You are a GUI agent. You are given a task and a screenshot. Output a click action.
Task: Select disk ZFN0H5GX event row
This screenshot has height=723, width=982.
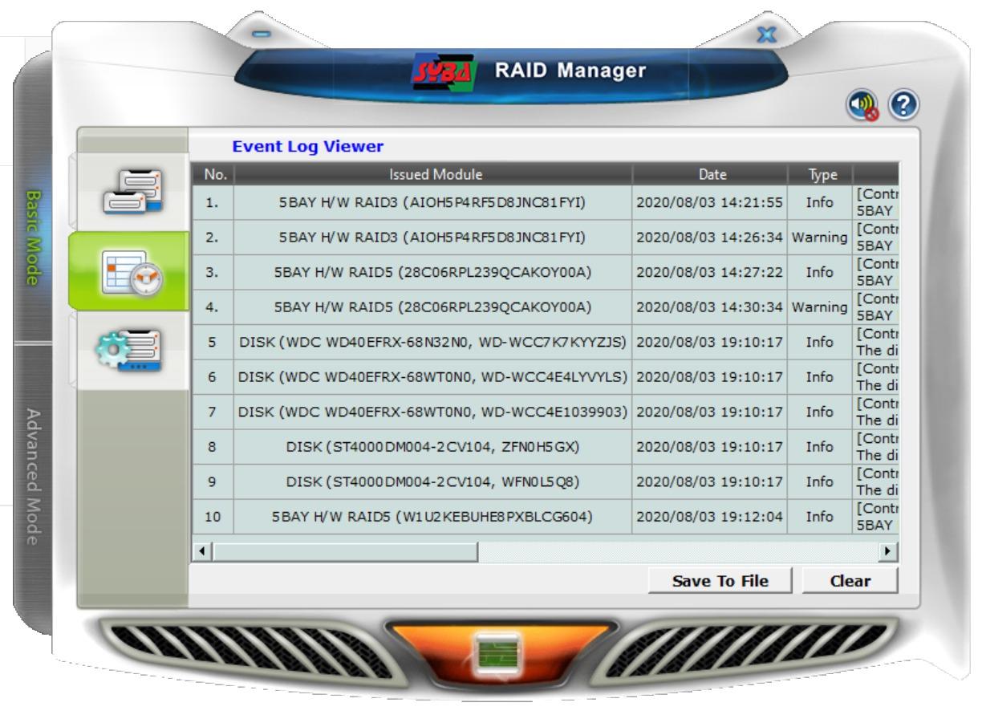(544, 448)
